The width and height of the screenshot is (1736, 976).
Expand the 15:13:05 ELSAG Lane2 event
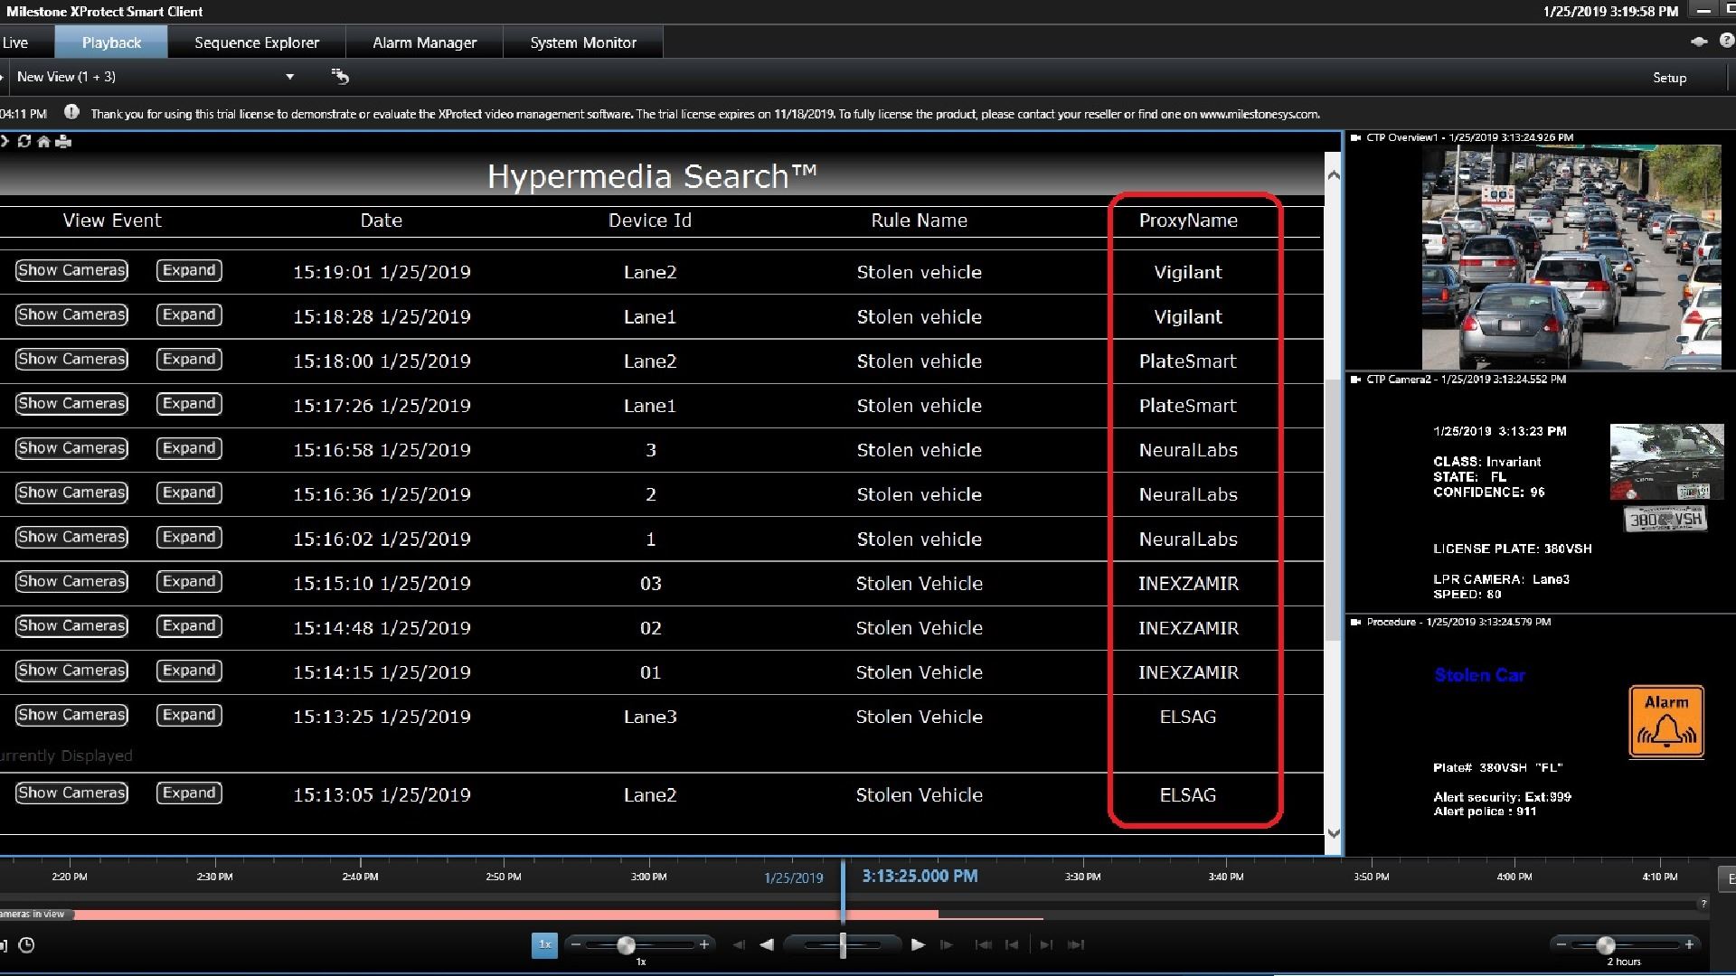pyautogui.click(x=189, y=793)
